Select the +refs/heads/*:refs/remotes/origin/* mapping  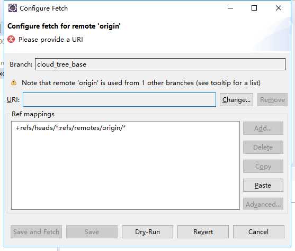[x=71, y=128]
